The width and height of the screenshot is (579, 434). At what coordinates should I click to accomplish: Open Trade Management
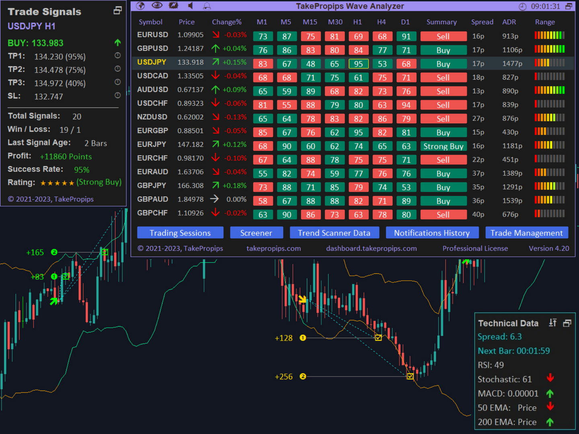coord(527,233)
